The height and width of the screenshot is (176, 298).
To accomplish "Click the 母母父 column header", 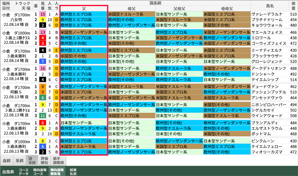I will click(x=227, y=9).
